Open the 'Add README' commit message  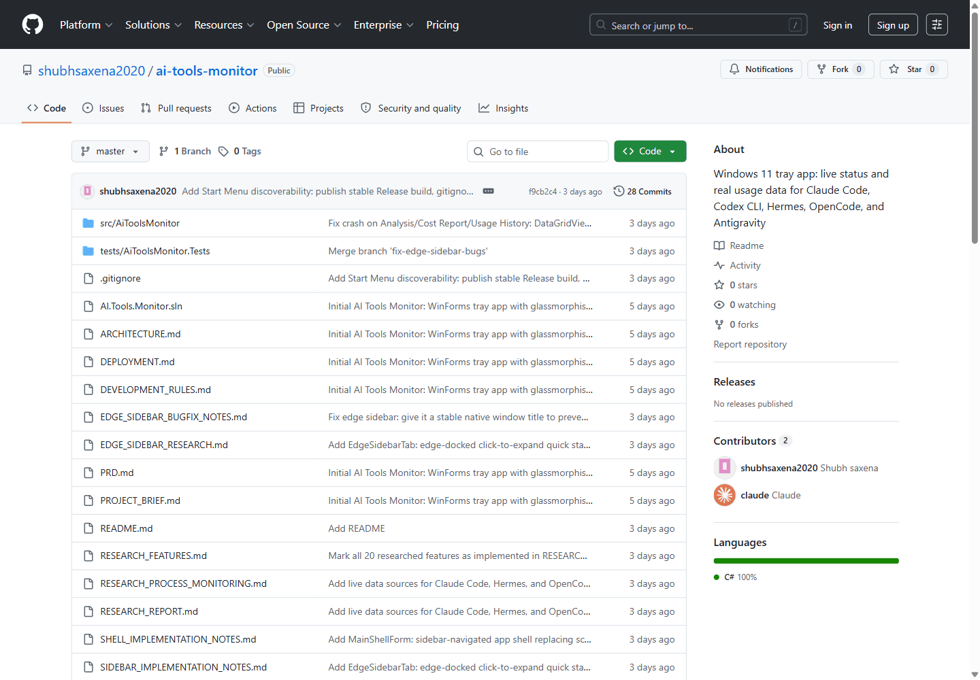pos(357,528)
